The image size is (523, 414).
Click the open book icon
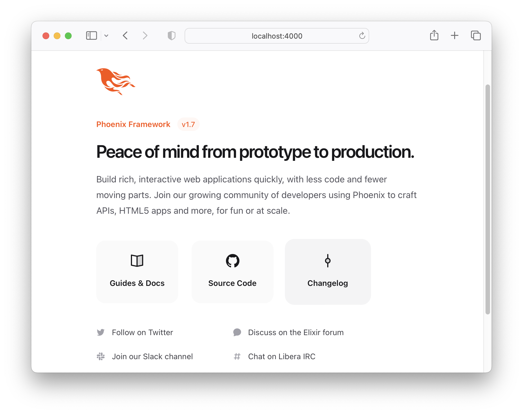pyautogui.click(x=137, y=261)
